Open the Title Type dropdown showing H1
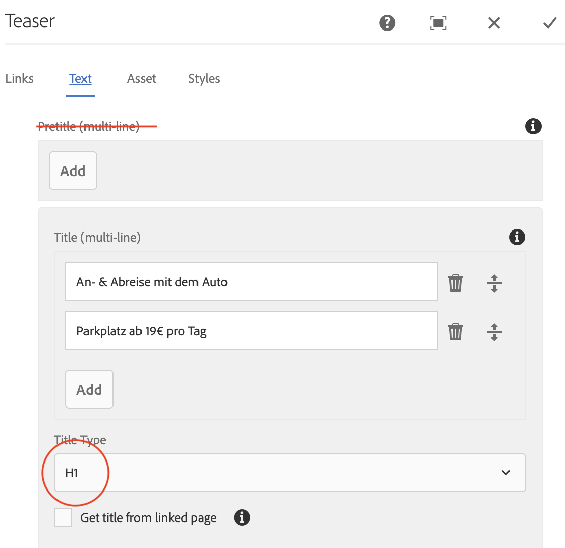This screenshot has width=565, height=548. 289,473
